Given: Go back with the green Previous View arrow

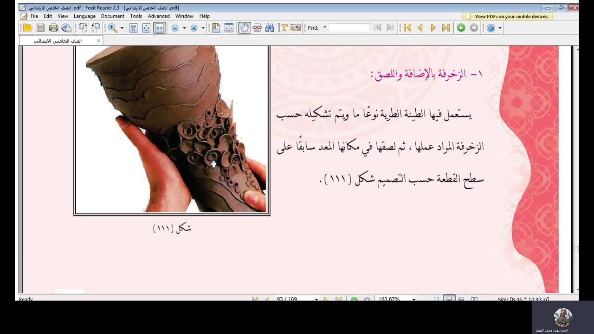Looking at the screenshot, I should coord(461,28).
